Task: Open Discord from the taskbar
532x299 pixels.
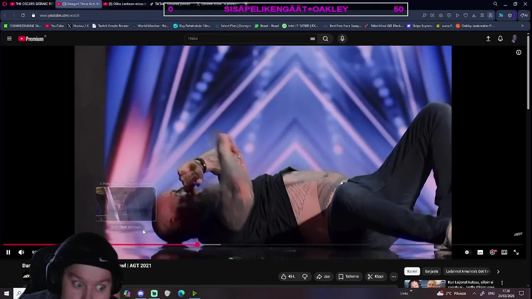Action: click(140, 294)
